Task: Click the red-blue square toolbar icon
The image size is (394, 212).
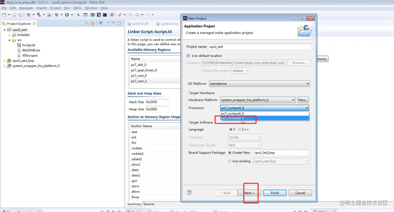Action: coord(99,15)
